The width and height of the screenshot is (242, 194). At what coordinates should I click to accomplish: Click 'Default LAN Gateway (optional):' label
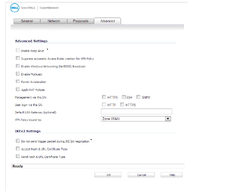click(36, 112)
